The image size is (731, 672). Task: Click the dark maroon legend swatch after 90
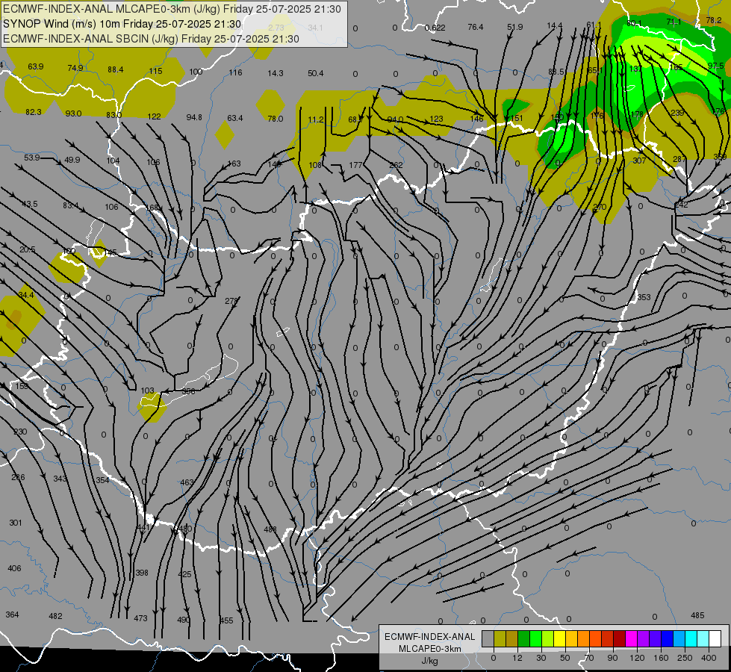click(620, 639)
